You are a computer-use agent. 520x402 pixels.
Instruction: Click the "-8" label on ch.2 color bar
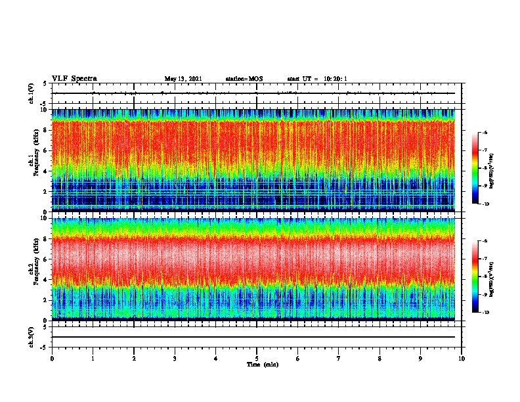point(485,277)
